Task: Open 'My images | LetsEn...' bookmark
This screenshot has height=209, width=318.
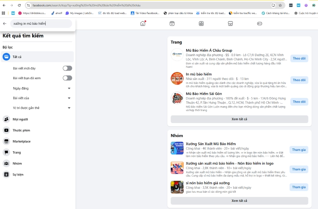Action: pos(79,13)
